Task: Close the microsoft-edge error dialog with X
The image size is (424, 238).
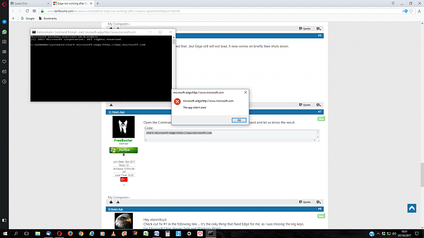Action: click(x=245, y=92)
